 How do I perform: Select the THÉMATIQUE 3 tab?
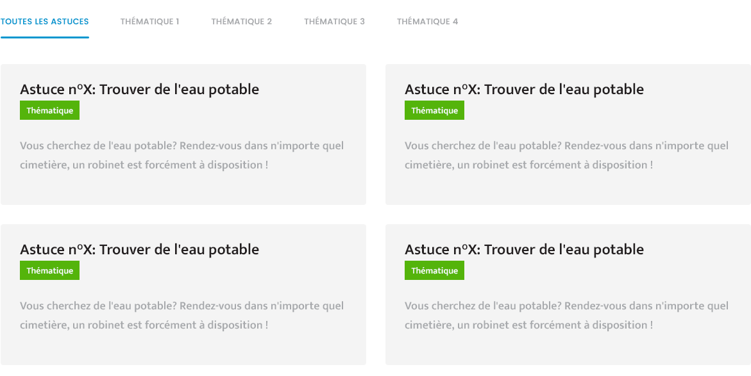pyautogui.click(x=334, y=21)
